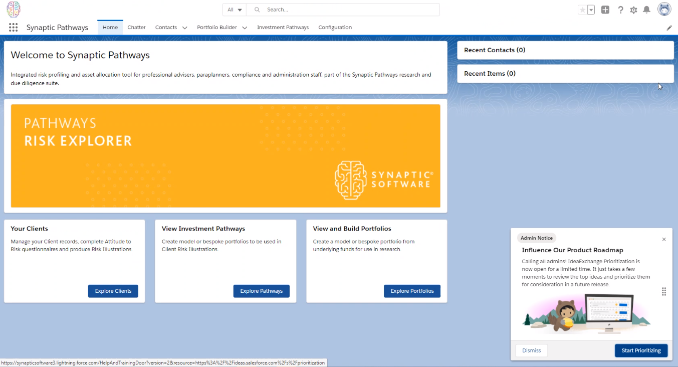Open the Chatter tab
The image size is (678, 367).
[x=136, y=28]
